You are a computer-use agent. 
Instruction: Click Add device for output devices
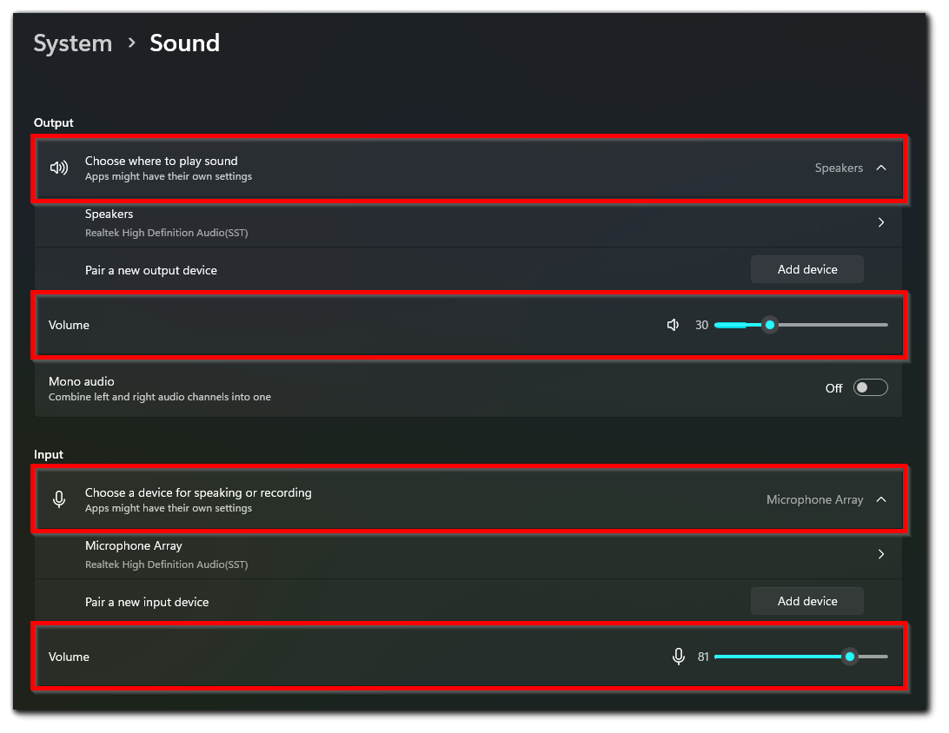806,269
